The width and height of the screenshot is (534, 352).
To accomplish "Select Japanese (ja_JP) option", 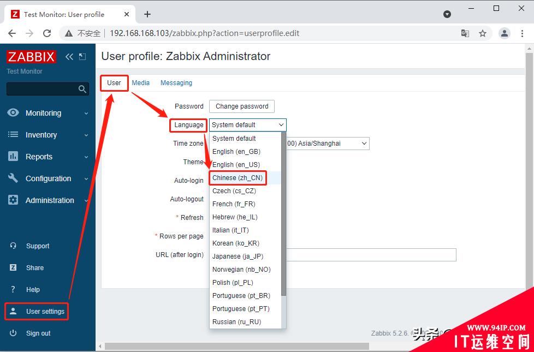I will tap(245, 256).
